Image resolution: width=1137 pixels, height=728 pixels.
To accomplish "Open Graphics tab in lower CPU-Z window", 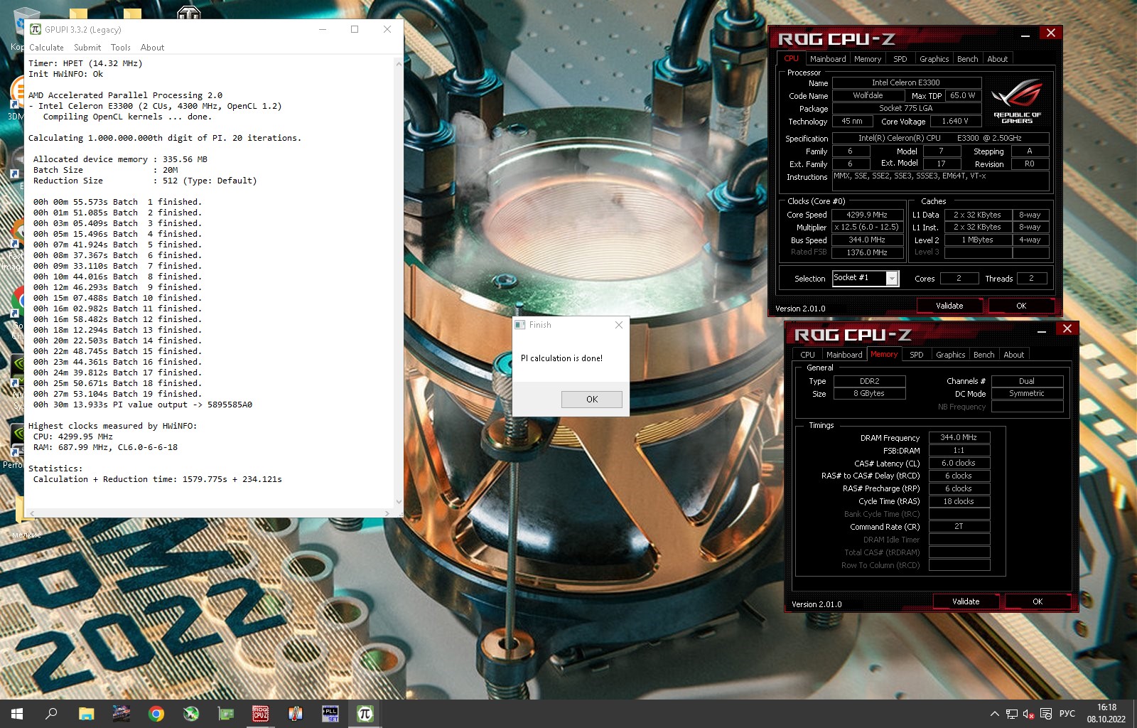I will (x=950, y=355).
